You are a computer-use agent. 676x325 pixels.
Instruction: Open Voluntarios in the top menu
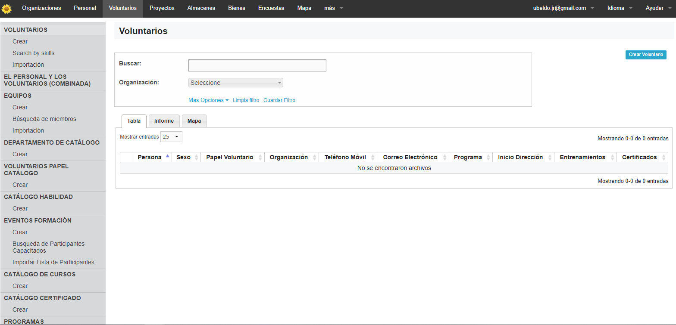coord(123,8)
